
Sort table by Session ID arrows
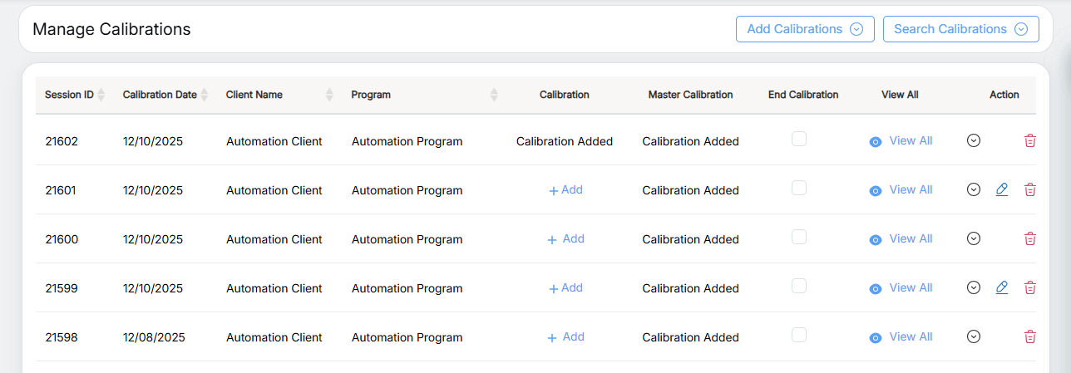point(101,95)
